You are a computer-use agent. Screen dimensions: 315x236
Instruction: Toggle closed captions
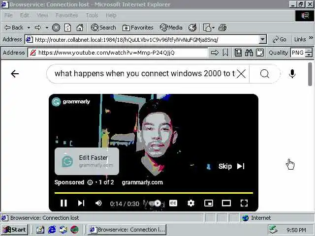(173, 203)
